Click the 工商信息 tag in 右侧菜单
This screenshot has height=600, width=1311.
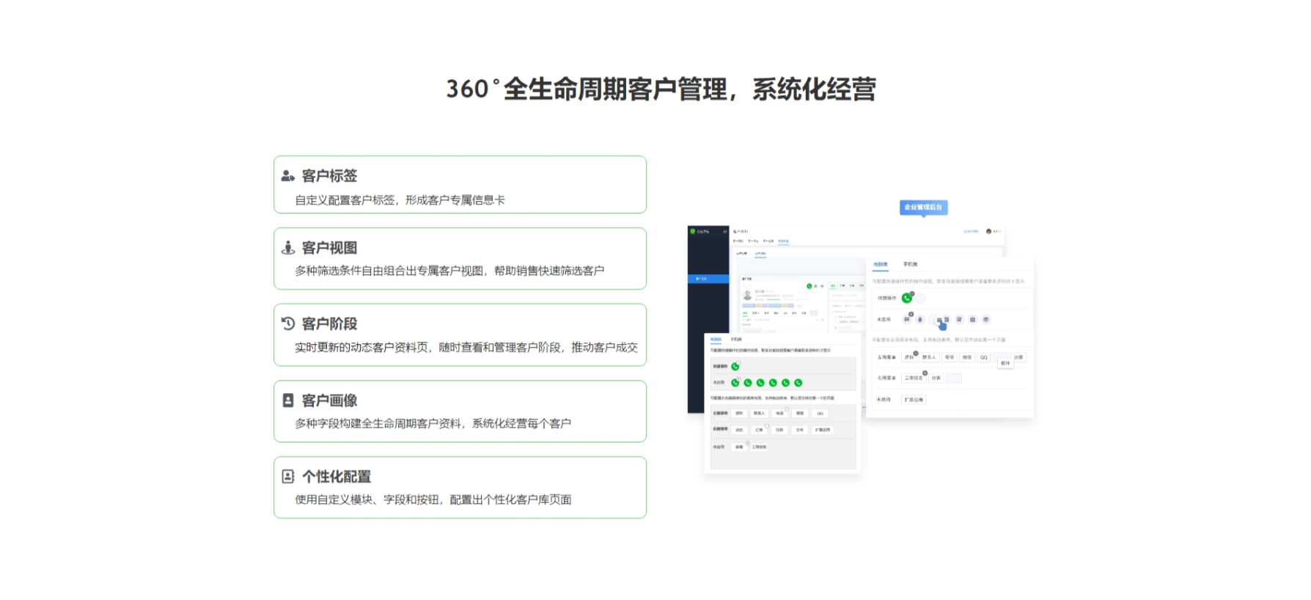(913, 378)
